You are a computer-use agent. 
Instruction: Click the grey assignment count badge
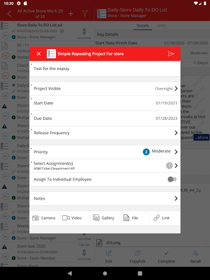(170, 166)
